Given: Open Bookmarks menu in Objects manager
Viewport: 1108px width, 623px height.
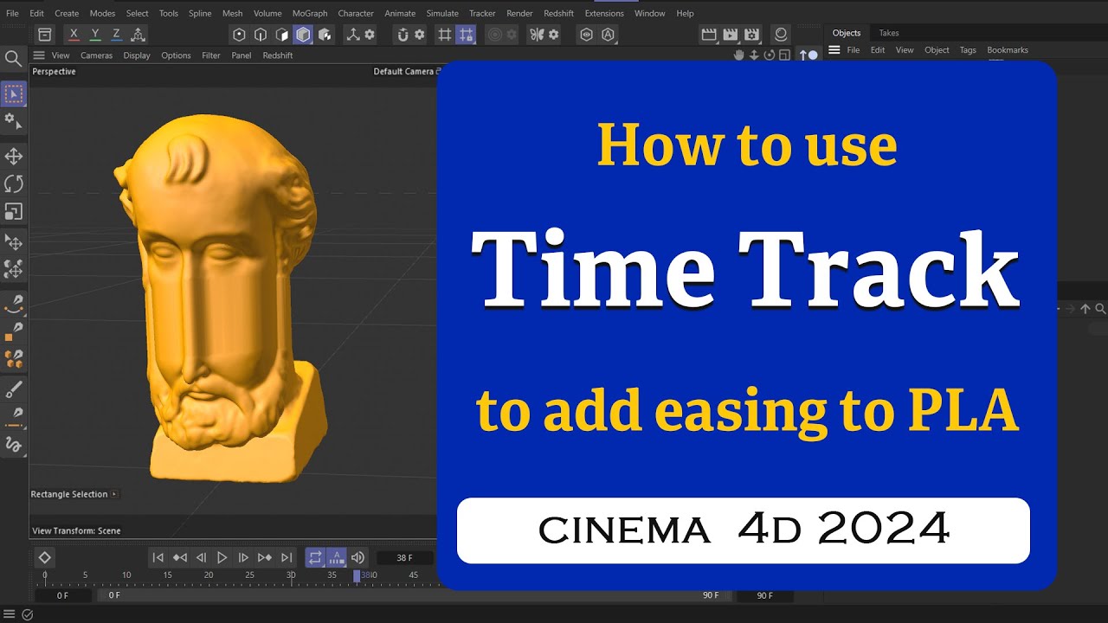Looking at the screenshot, I should [x=1008, y=50].
